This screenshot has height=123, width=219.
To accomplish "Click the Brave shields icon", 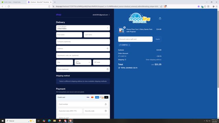I will [x=165, y=6].
